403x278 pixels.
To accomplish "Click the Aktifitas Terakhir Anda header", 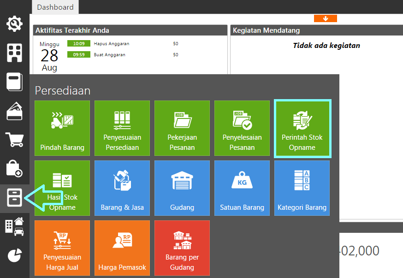I will (x=130, y=30).
